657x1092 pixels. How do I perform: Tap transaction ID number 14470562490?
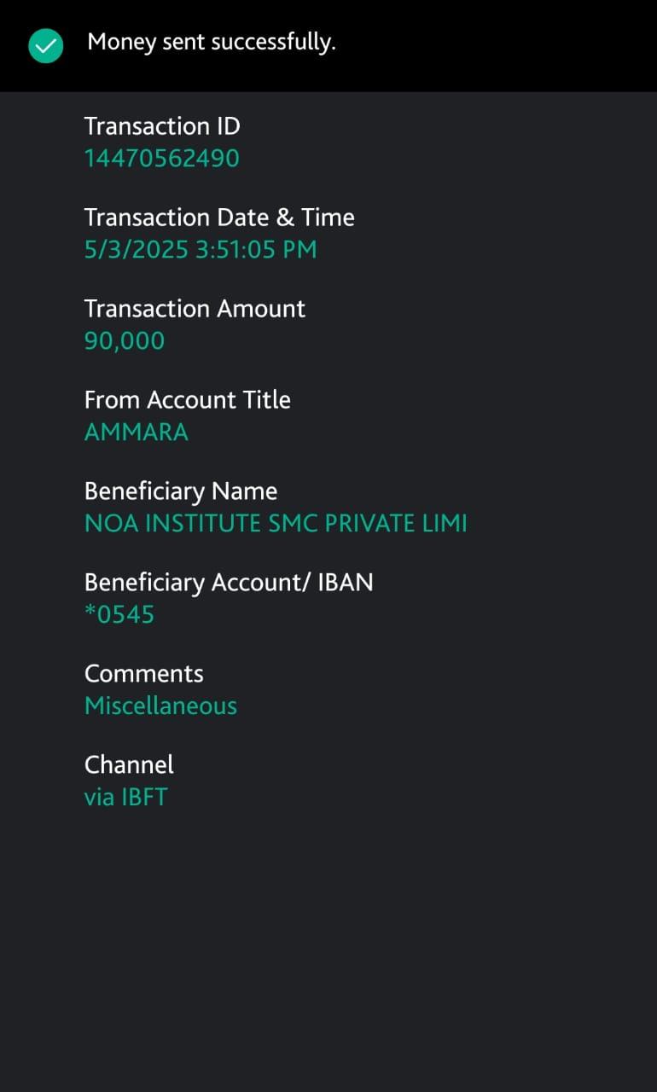tap(161, 159)
